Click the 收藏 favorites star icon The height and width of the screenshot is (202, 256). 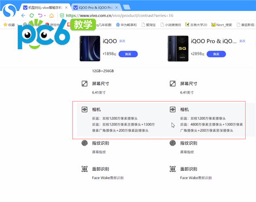coord(6,25)
